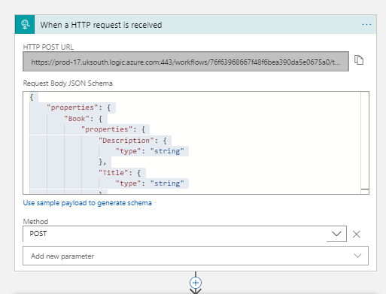
Task: Click the opening brace on the first schema line
Action: pyautogui.click(x=32, y=97)
